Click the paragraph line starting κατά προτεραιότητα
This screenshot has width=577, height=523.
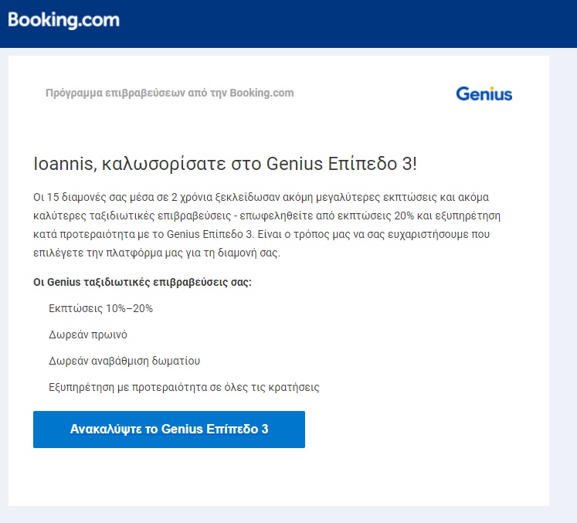pyautogui.click(x=261, y=234)
